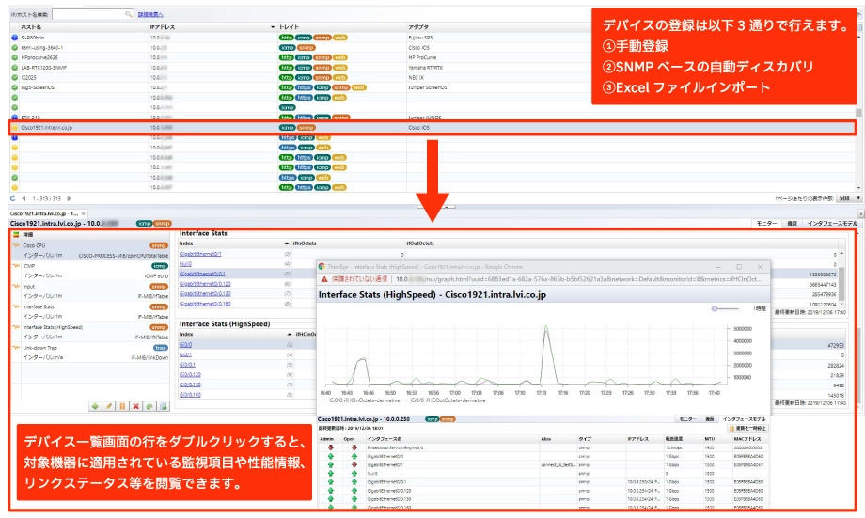Select the ssg5-ScreenOS host row
865x518 pixels.
coord(298,87)
